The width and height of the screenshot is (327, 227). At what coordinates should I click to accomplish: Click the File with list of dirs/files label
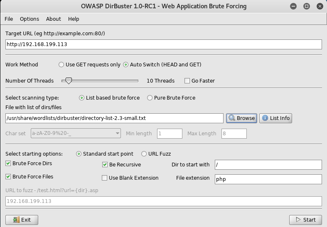[x=33, y=107]
